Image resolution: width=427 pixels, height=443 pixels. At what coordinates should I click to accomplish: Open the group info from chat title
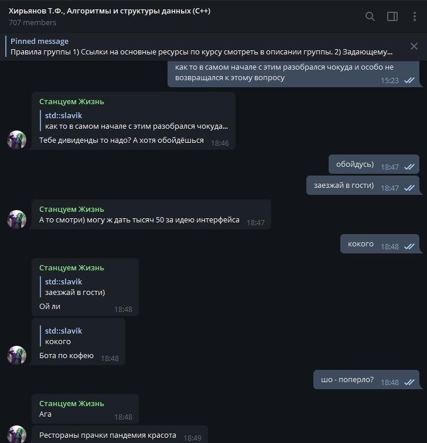pos(110,11)
